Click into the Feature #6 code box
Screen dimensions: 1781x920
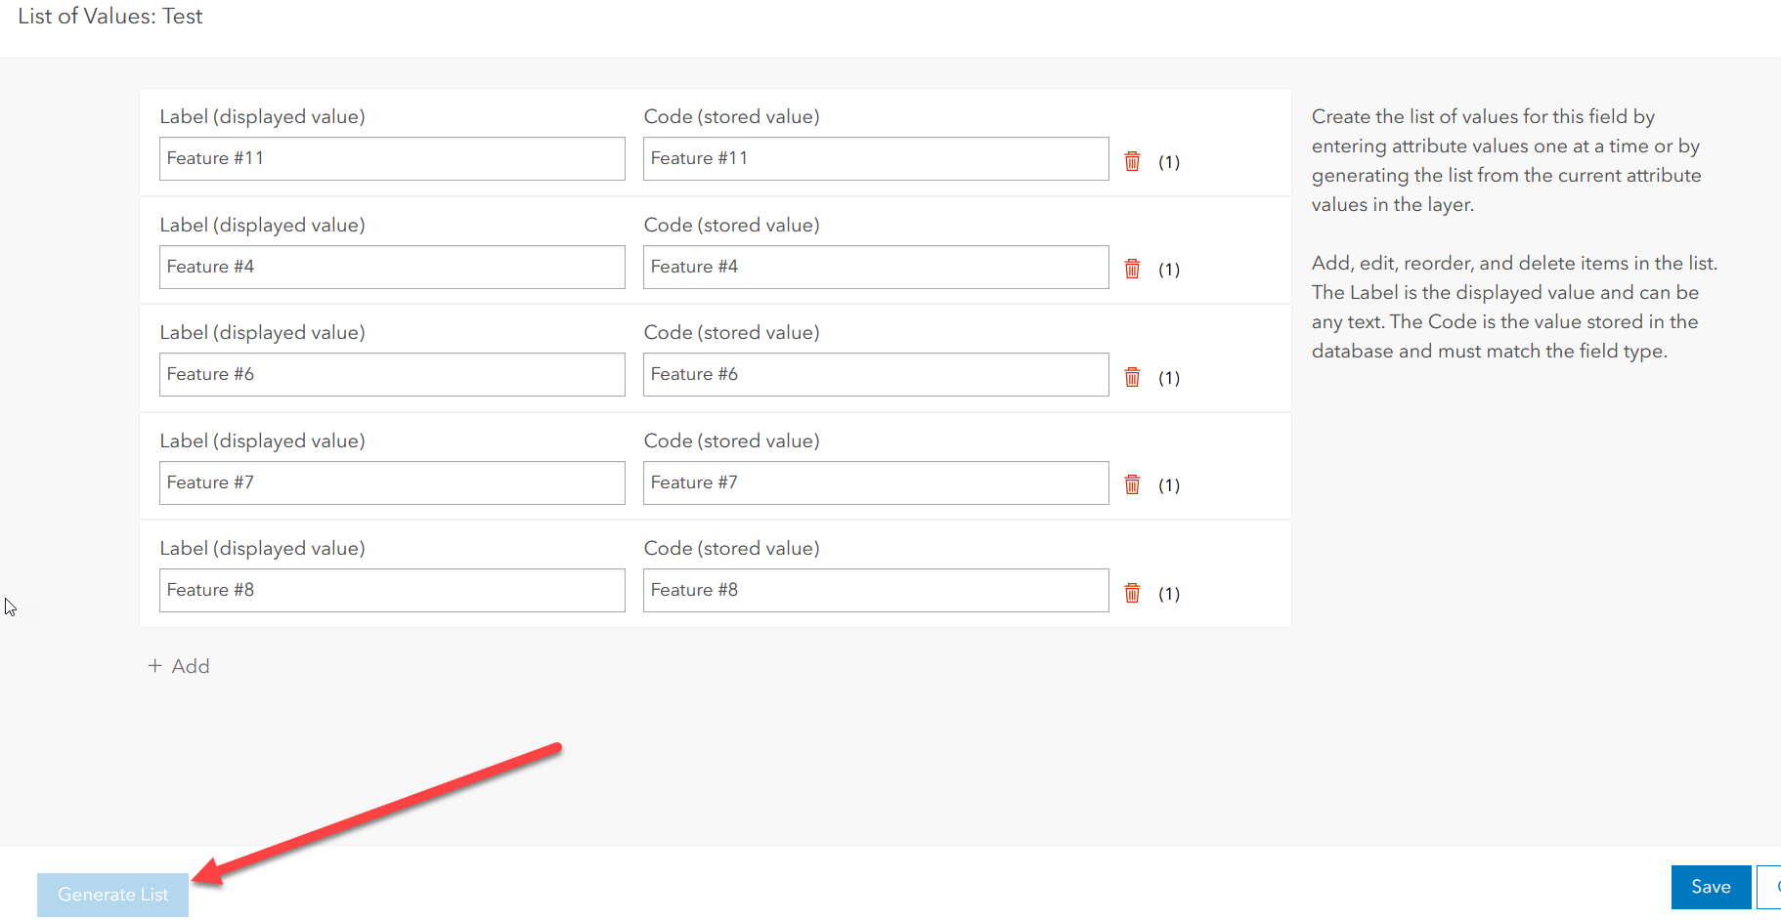[875, 374]
